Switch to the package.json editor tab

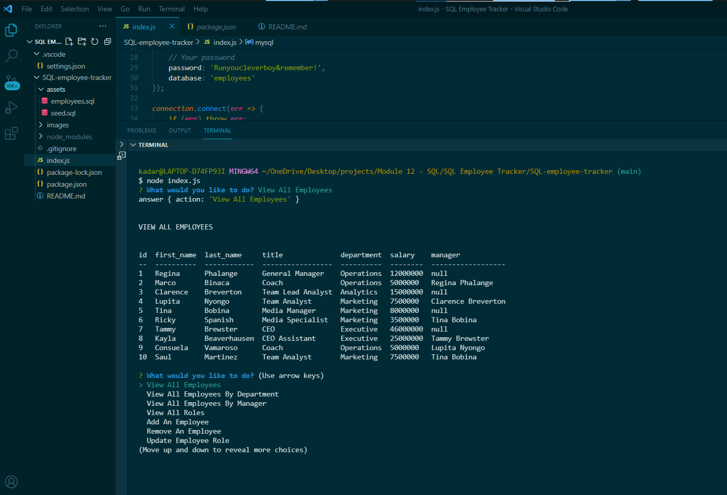tap(216, 26)
